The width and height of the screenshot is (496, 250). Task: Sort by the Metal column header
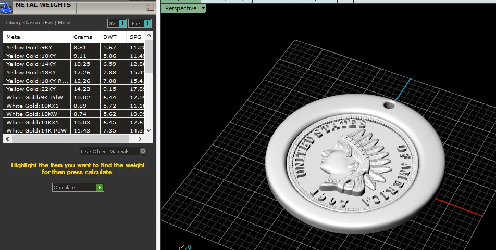pos(36,37)
